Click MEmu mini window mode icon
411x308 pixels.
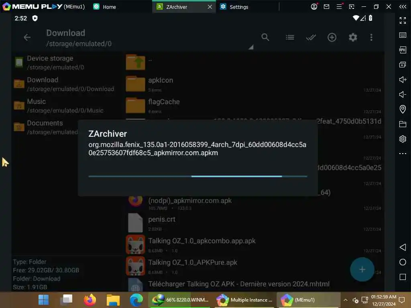click(352, 6)
